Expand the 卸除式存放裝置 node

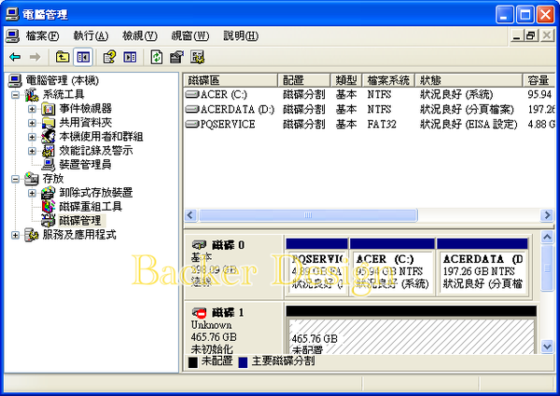(x=32, y=193)
